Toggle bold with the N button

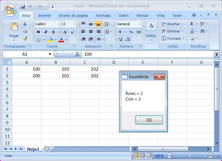click(x=38, y=32)
